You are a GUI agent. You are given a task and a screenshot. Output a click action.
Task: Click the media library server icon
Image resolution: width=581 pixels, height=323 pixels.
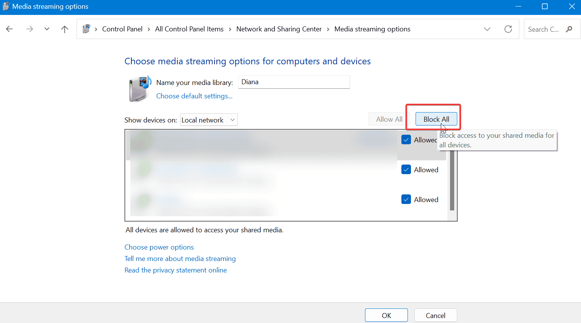coord(139,89)
